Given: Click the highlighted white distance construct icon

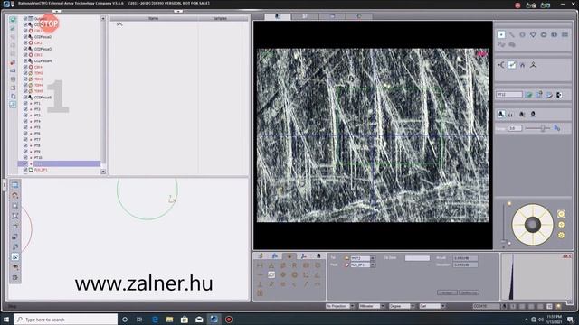Looking at the screenshot, I should click(x=271, y=274).
